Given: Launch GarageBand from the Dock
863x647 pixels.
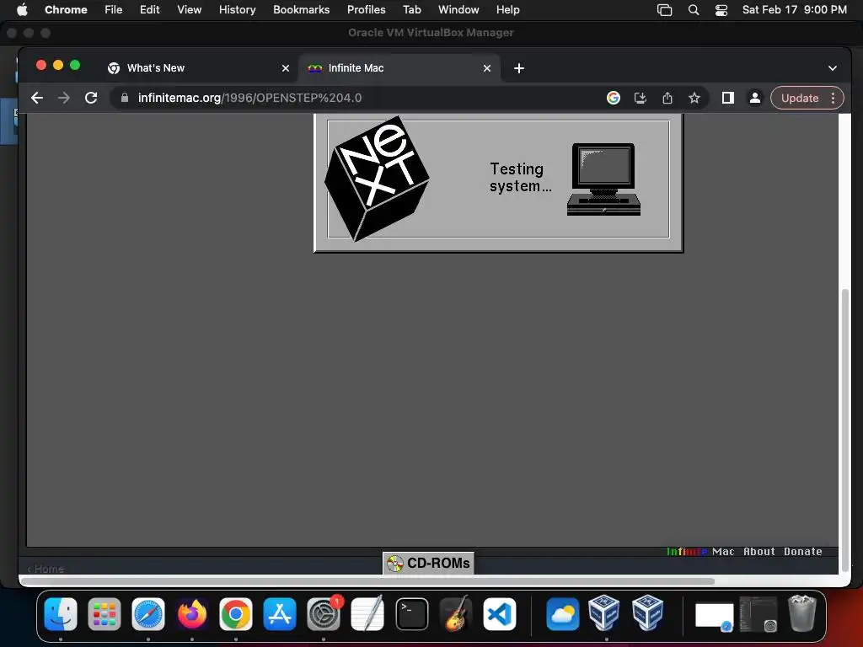Looking at the screenshot, I should [456, 614].
